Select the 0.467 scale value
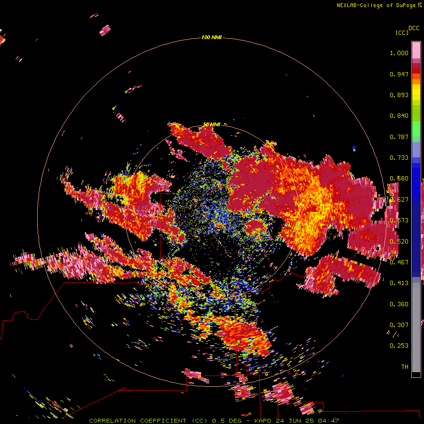The width and height of the screenshot is (424, 424). pos(399,262)
